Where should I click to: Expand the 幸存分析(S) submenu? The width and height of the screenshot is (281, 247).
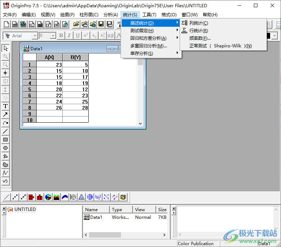click(151, 53)
